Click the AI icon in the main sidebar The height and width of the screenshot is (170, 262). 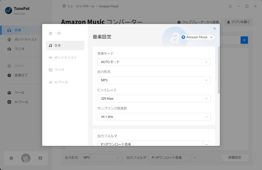tap(9, 102)
